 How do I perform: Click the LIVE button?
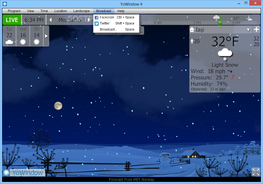pos(12,20)
